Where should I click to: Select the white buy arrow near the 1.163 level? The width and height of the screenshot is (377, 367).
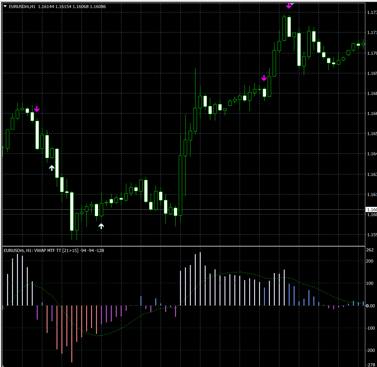click(52, 168)
